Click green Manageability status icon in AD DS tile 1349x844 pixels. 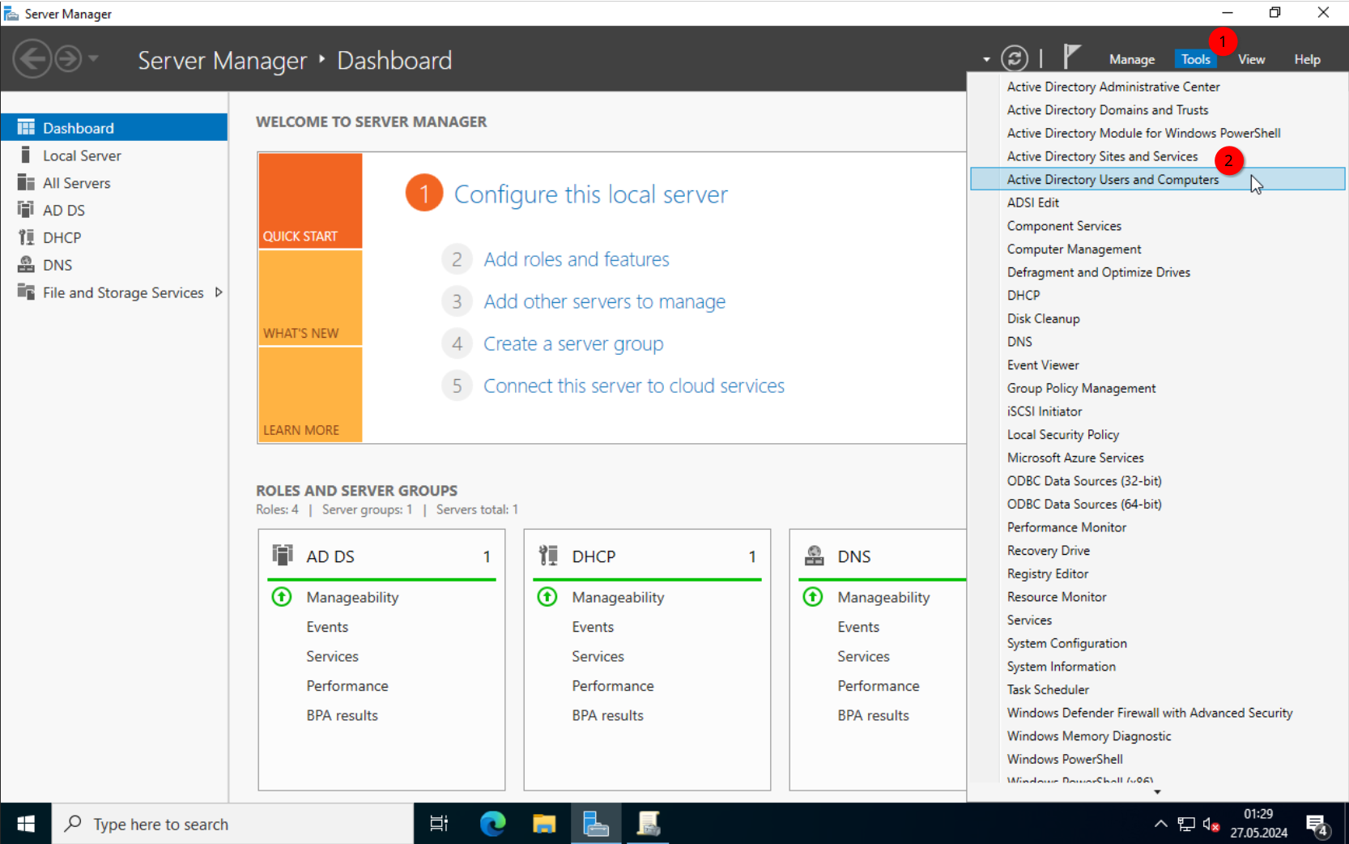pyautogui.click(x=282, y=597)
